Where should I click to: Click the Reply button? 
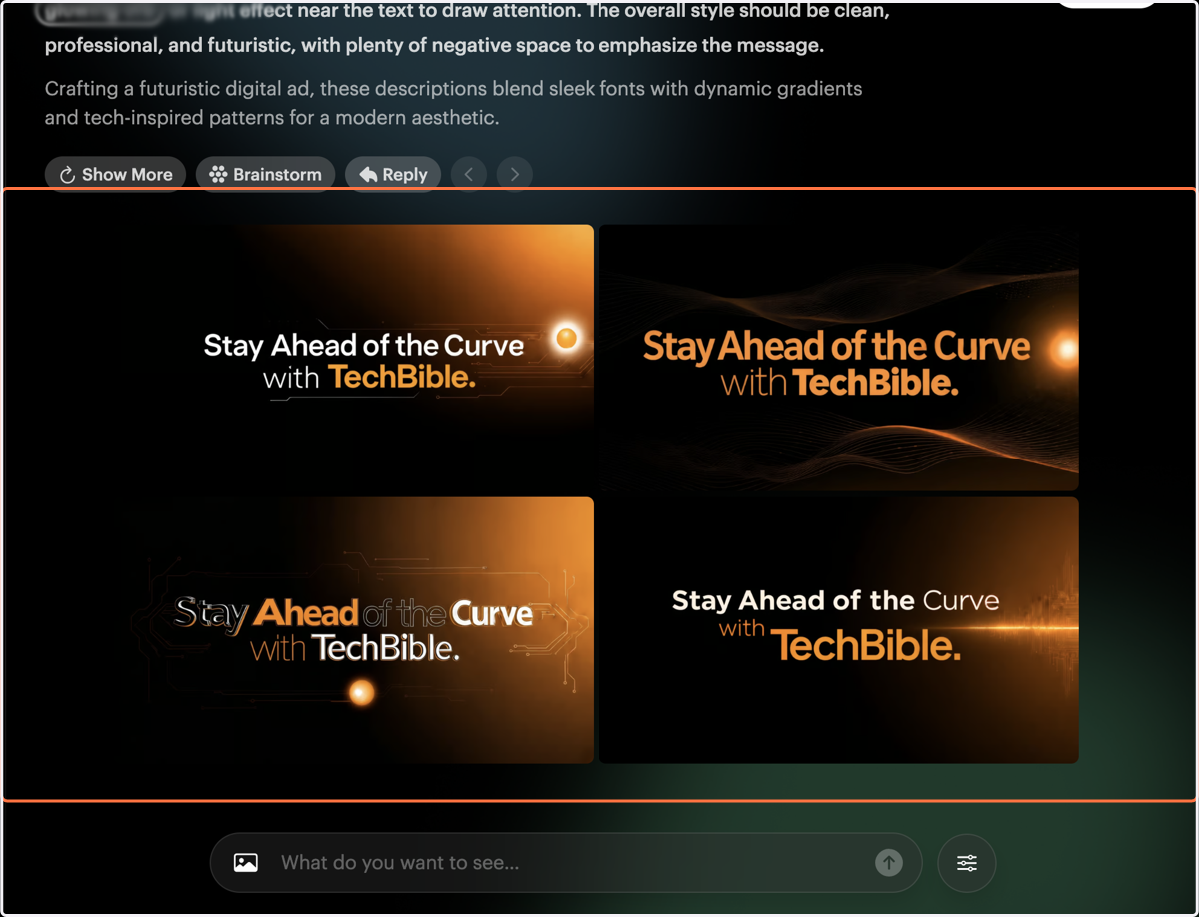393,174
